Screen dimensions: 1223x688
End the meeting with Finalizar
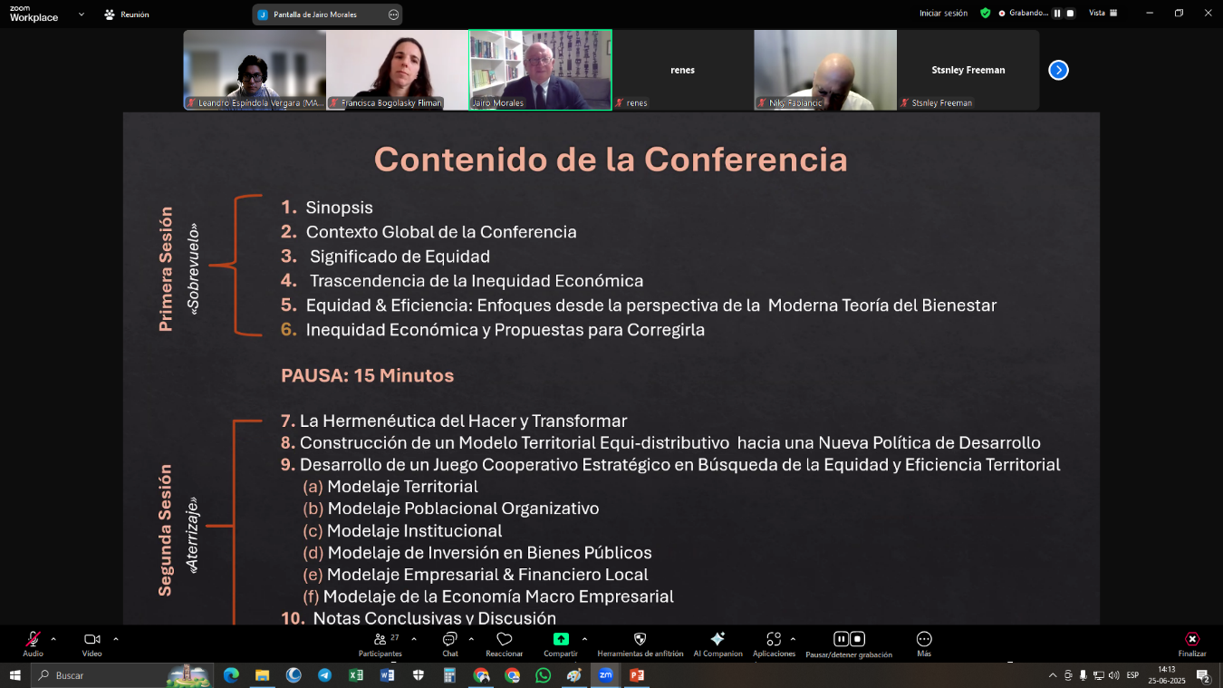[x=1191, y=642]
